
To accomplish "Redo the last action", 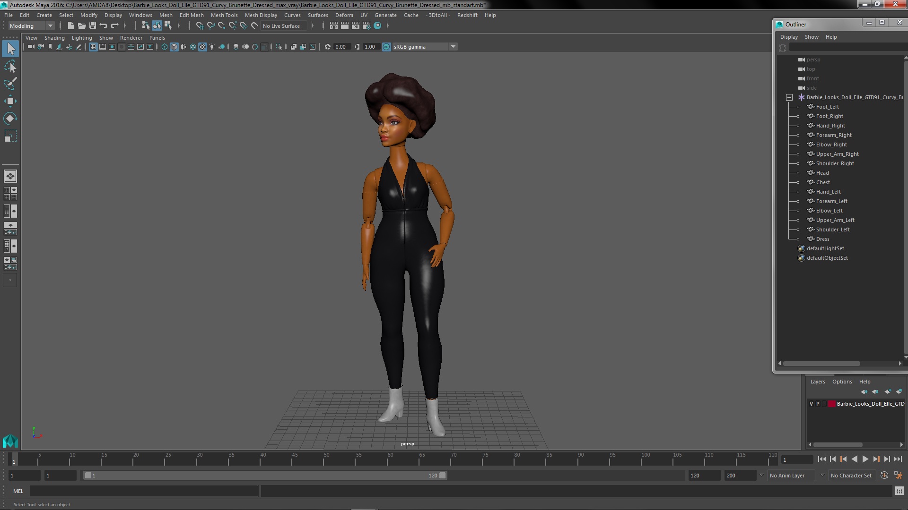I will [114, 25].
